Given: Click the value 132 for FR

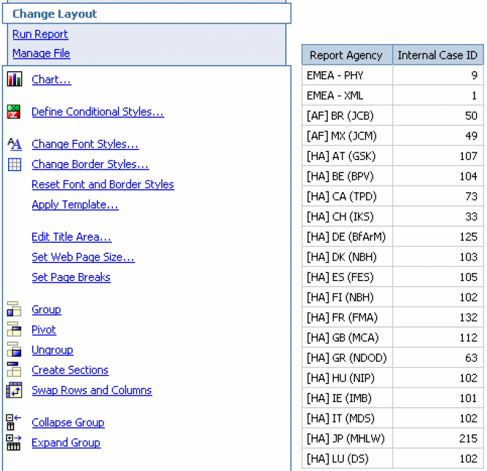Looking at the screenshot, I should click(x=469, y=318).
